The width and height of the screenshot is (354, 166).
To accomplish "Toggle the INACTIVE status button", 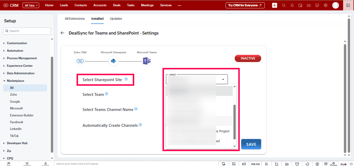I will pos(248,58).
